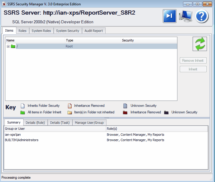Image resolution: width=215 pixels, height=182 pixels.
Task: Click the Group or User column header
Action: click(55, 129)
